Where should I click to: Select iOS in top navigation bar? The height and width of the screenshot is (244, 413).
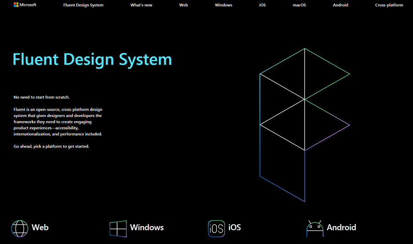(x=262, y=5)
